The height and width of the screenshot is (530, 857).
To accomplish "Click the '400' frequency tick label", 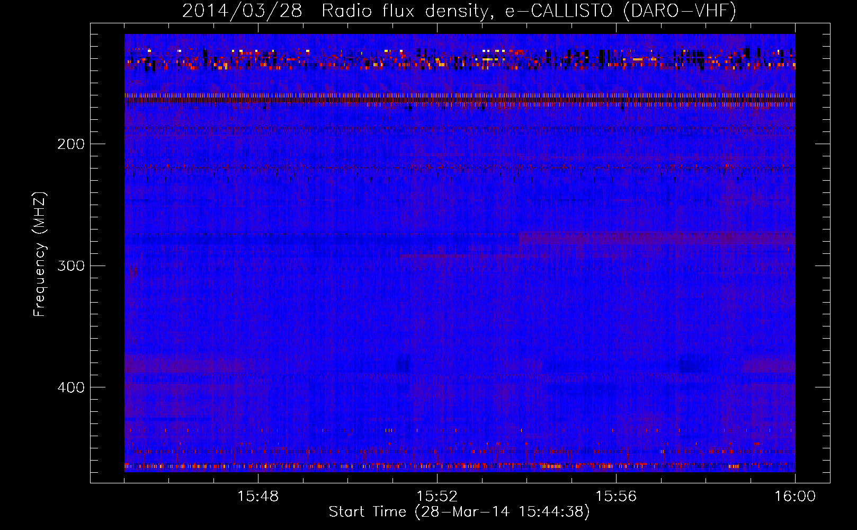I will (71, 387).
